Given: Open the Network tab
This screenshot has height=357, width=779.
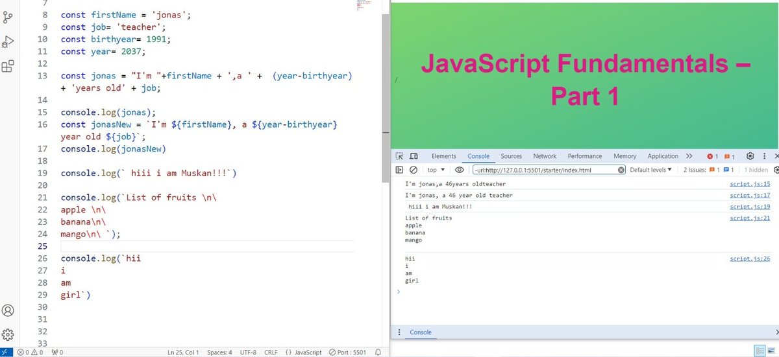Looking at the screenshot, I should click(x=545, y=156).
